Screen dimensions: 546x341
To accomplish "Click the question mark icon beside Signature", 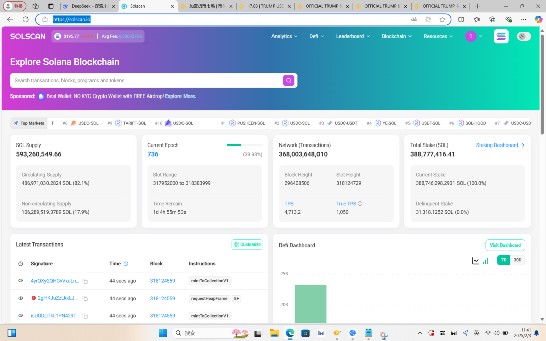I will (x=21, y=264).
